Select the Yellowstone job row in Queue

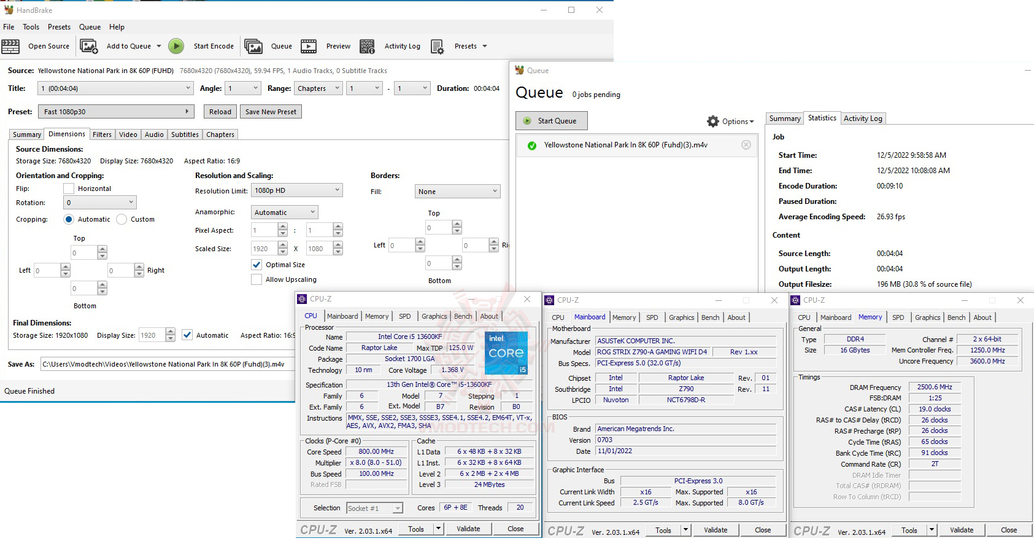[636, 146]
